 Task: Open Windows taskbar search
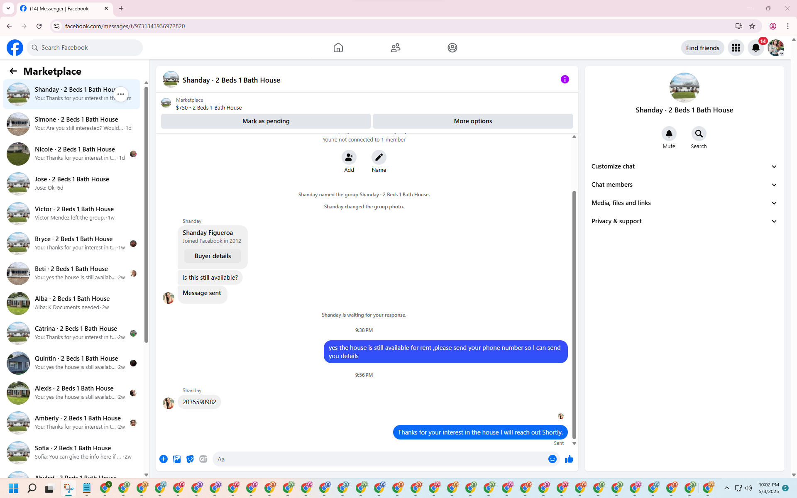[32, 488]
